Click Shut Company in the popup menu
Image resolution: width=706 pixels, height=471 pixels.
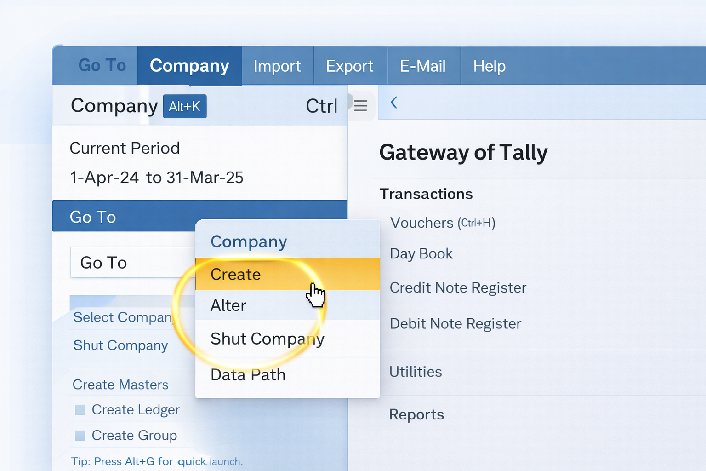(267, 339)
